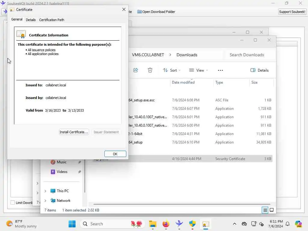Open the View dropdown in Explorer
Image resolution: width=308 pixels, height=231 pixels.
coord(199,70)
